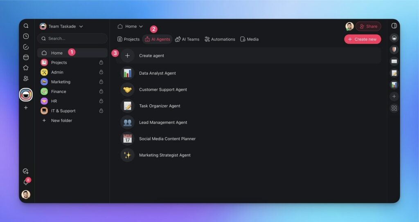Open the Finance folder in sidebar

coord(59,92)
